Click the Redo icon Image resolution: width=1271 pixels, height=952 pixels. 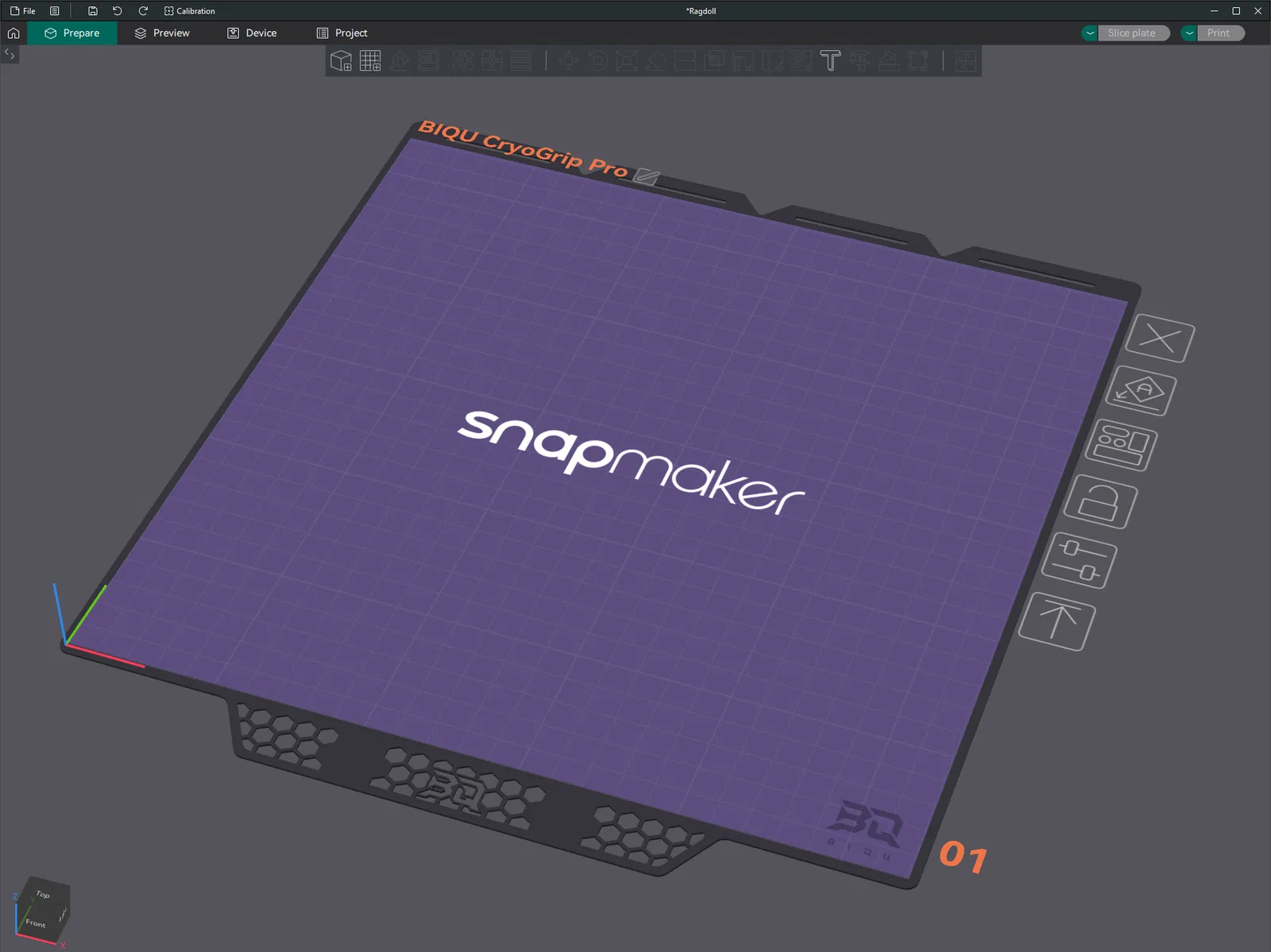coord(143,11)
